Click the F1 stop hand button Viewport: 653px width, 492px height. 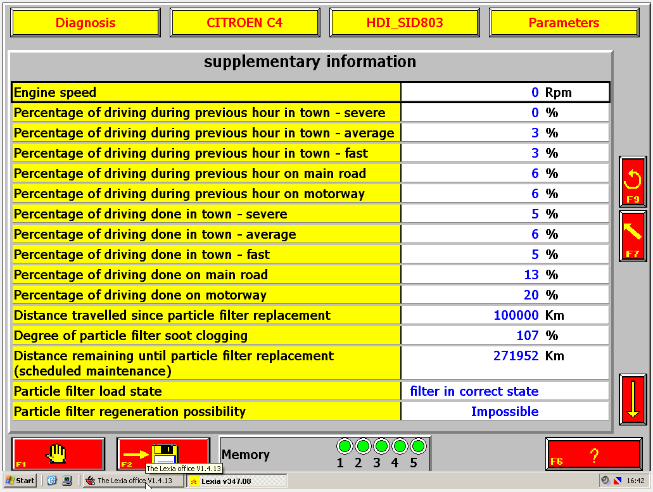(58, 454)
